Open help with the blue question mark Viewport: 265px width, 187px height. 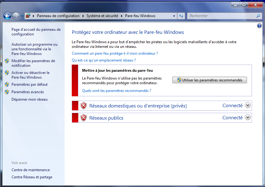(259, 26)
